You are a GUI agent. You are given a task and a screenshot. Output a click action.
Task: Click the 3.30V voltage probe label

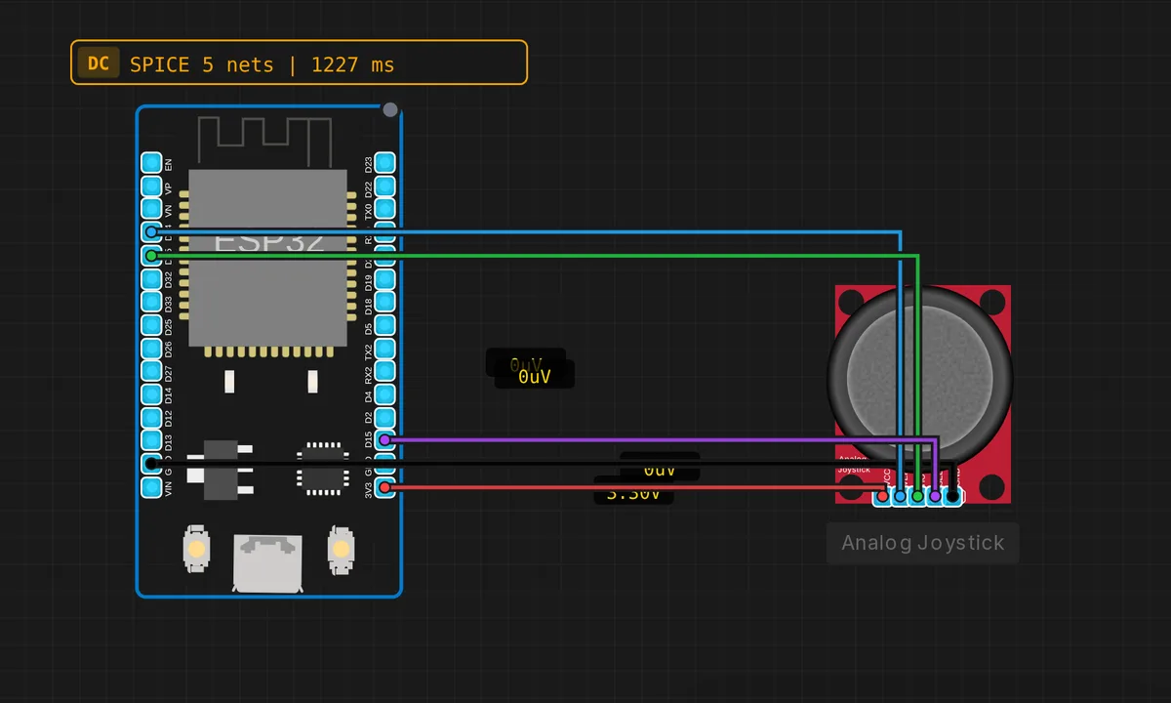633,493
